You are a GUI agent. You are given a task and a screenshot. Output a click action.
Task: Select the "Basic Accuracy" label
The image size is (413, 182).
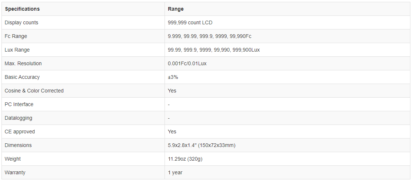coord(22,77)
